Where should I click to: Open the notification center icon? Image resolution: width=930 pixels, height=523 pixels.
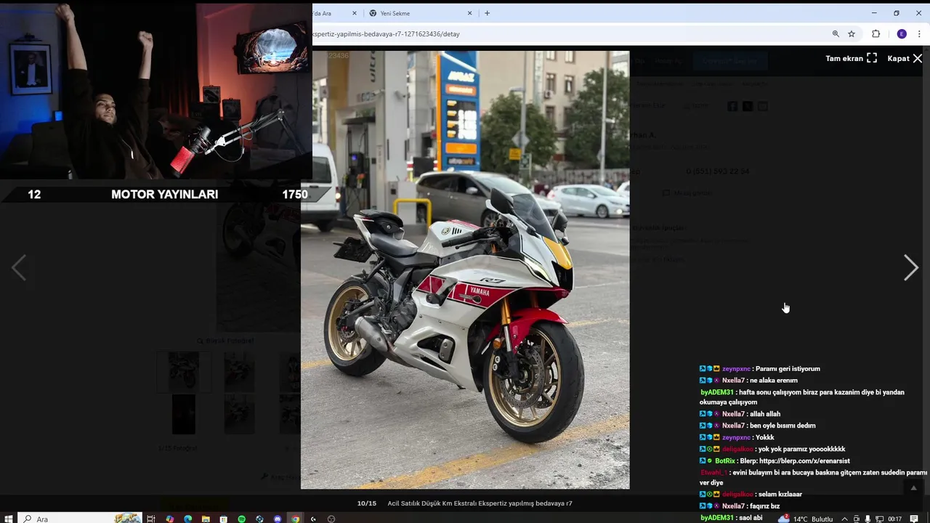coord(914,519)
